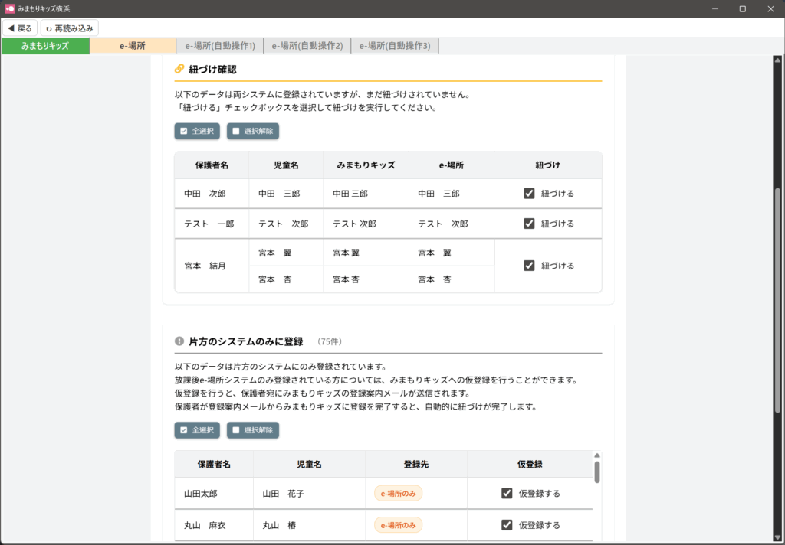Go back using the 戻る button

coord(20,28)
